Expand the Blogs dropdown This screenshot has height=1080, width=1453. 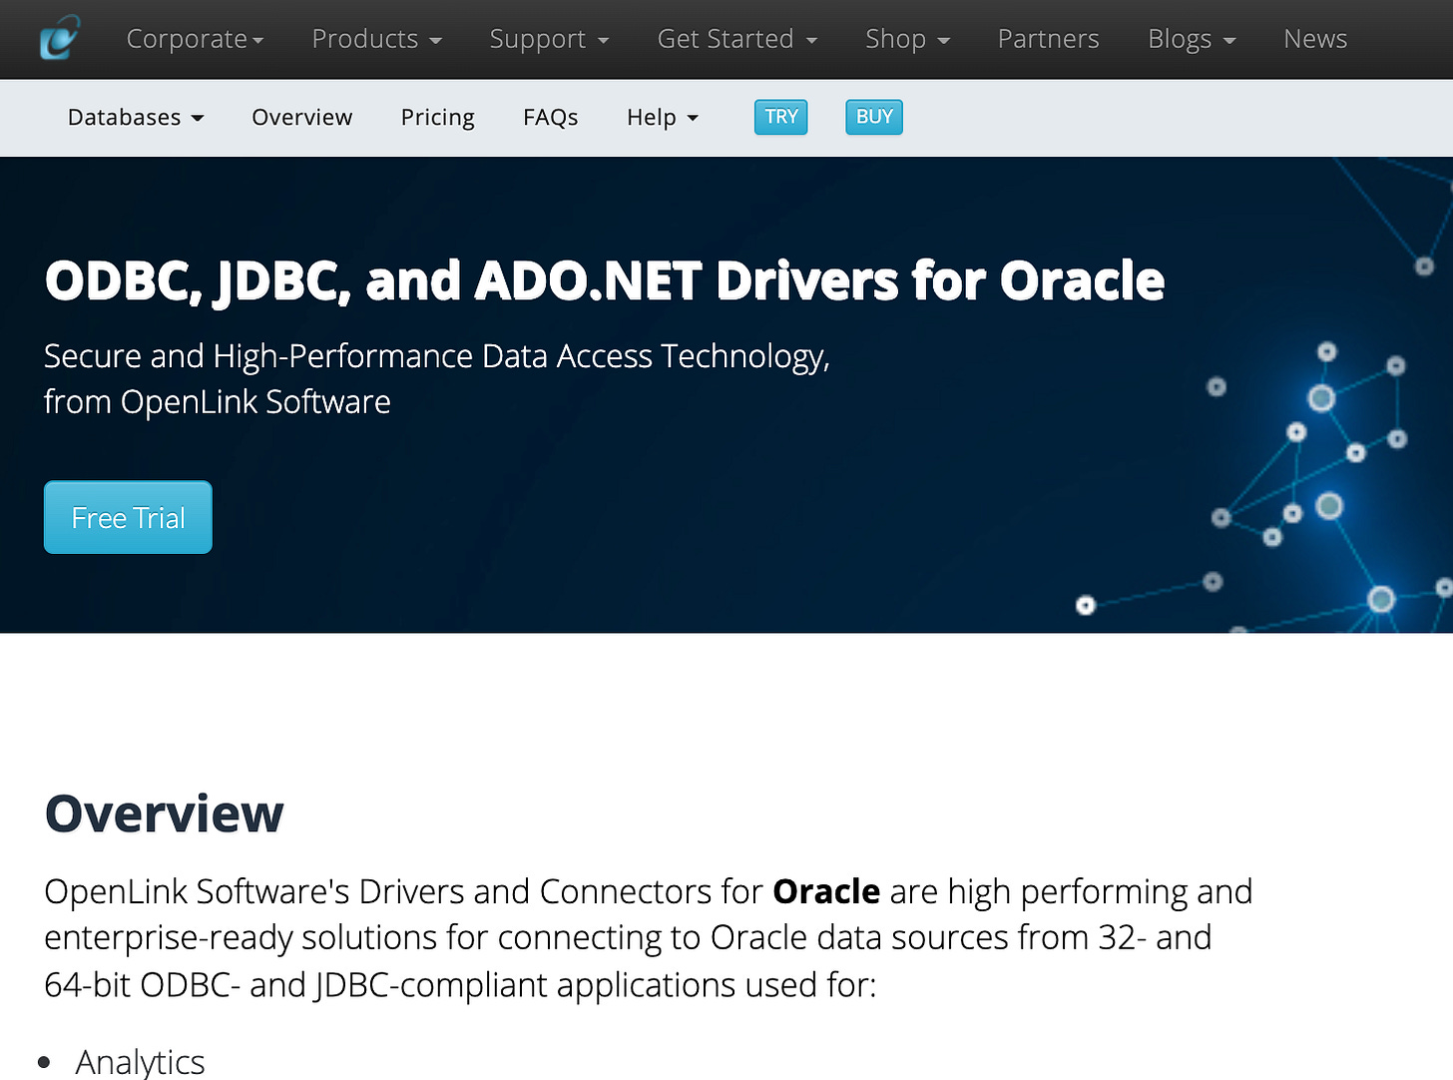(x=1192, y=39)
